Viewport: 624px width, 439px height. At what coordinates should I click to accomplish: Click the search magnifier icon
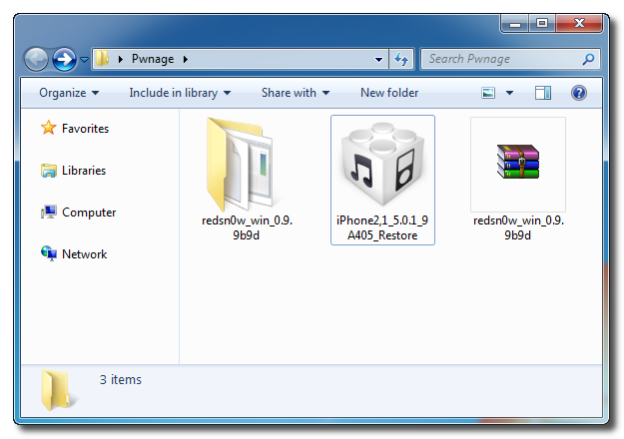coord(589,59)
